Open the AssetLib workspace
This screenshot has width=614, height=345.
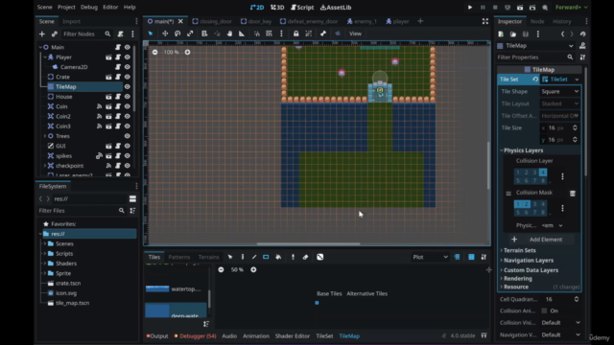point(336,8)
